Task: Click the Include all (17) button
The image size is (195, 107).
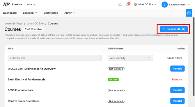Action: coord(174,29)
